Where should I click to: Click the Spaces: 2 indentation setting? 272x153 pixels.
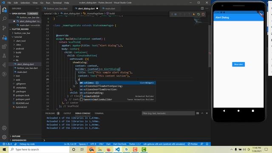(x=83, y=144)
